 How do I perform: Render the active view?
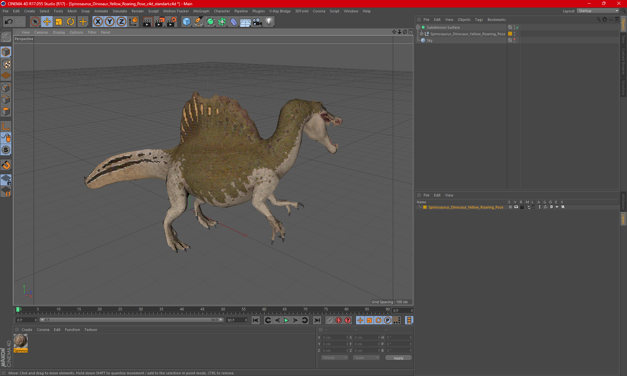tap(148, 22)
